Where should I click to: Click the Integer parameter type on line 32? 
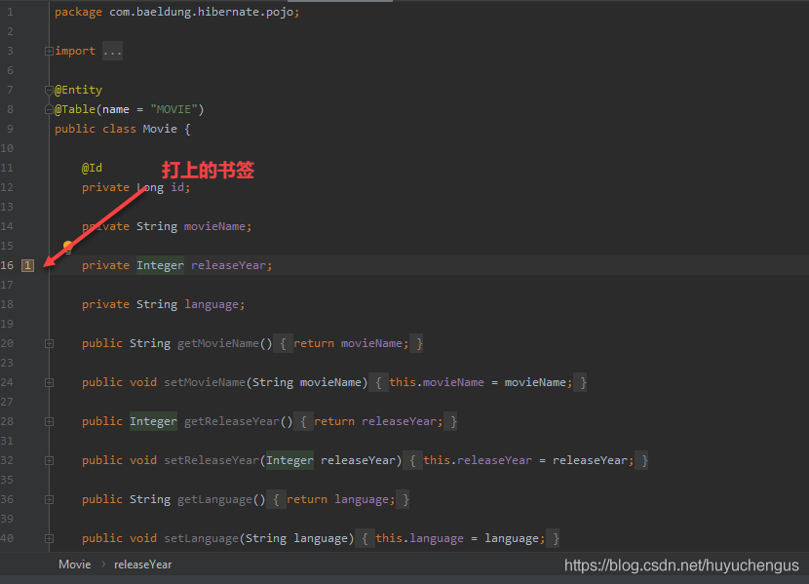(289, 460)
